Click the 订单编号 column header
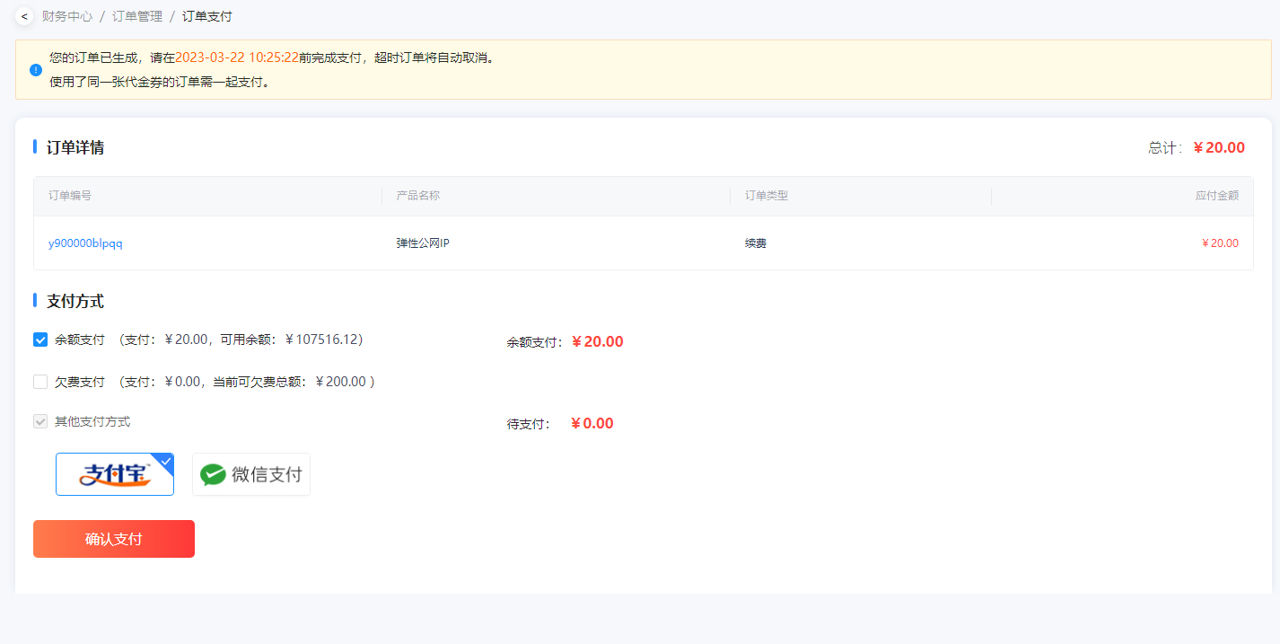This screenshot has height=644, width=1280. 70,195
